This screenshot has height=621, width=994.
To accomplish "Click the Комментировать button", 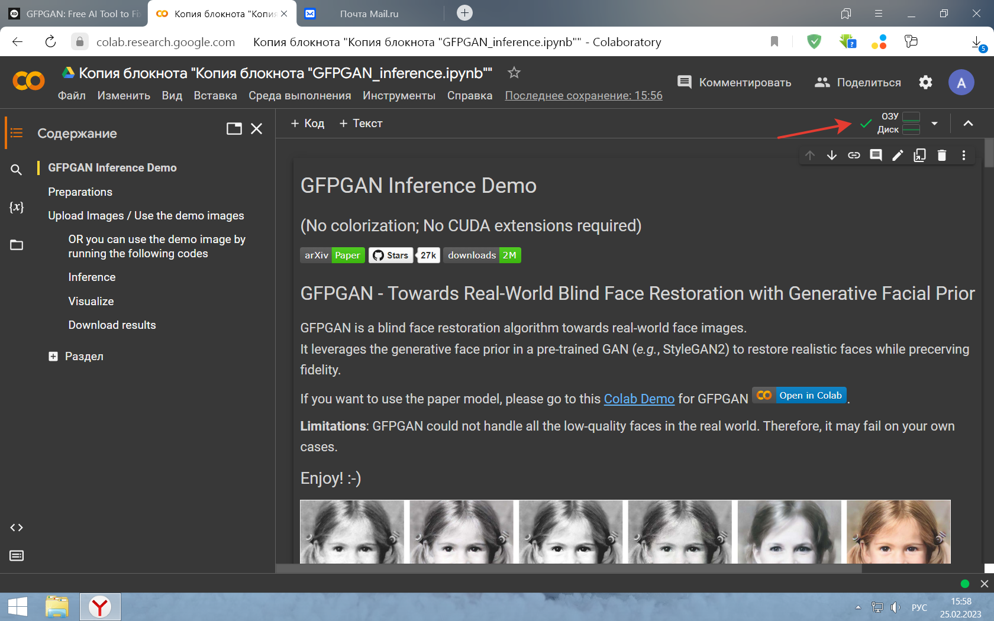I will coord(734,82).
